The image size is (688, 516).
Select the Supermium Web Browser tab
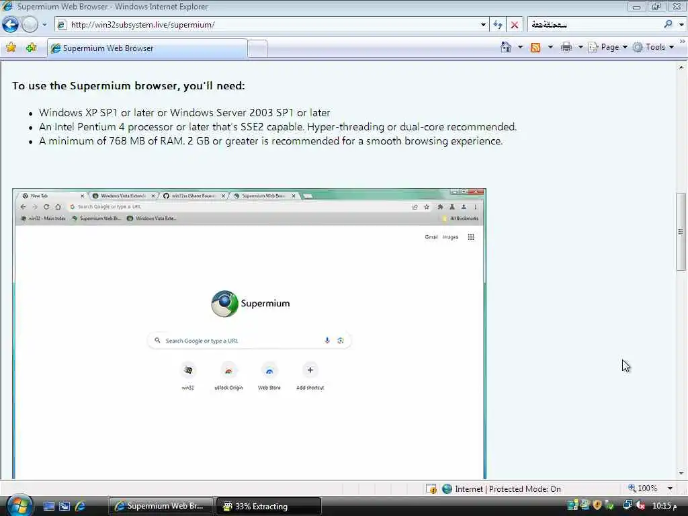pyautogui.click(x=147, y=48)
